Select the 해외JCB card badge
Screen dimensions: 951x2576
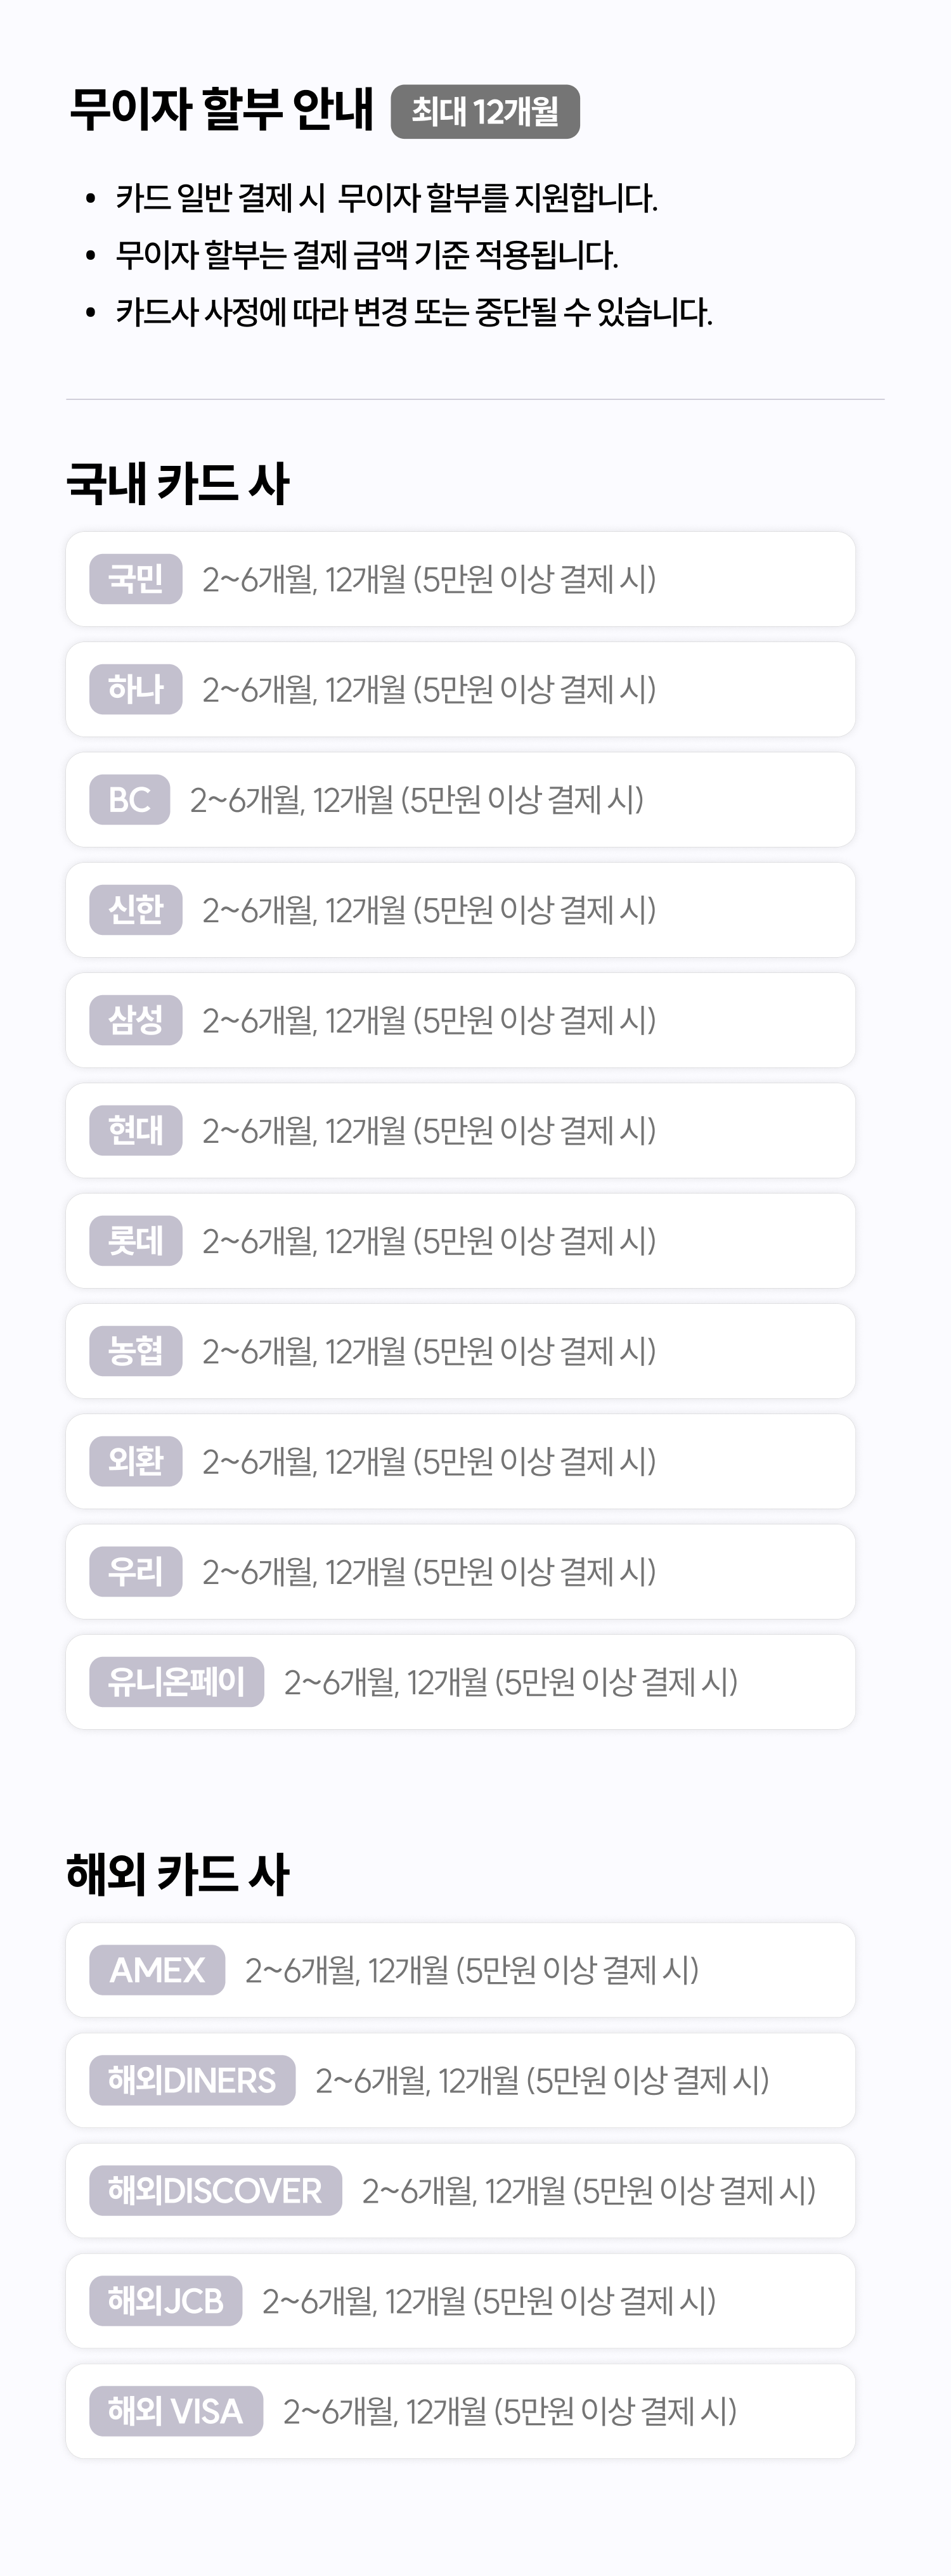[x=165, y=2301]
